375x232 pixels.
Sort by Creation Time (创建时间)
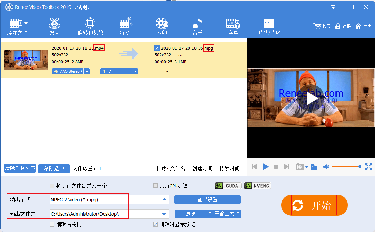coord(202,168)
